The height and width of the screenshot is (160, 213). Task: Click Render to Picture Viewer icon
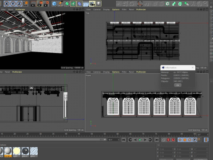[40, 4]
